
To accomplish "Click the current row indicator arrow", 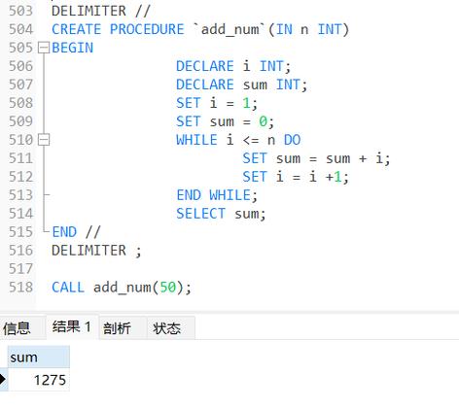I will pos(3,379).
